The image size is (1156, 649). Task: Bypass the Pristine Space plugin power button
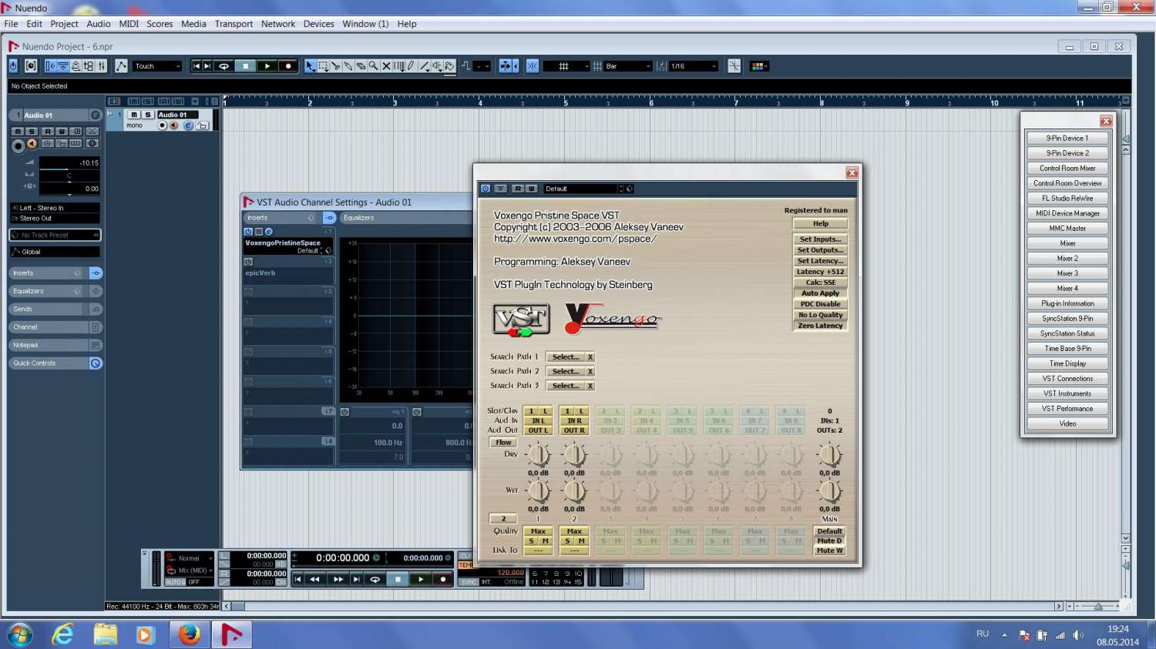tap(486, 189)
